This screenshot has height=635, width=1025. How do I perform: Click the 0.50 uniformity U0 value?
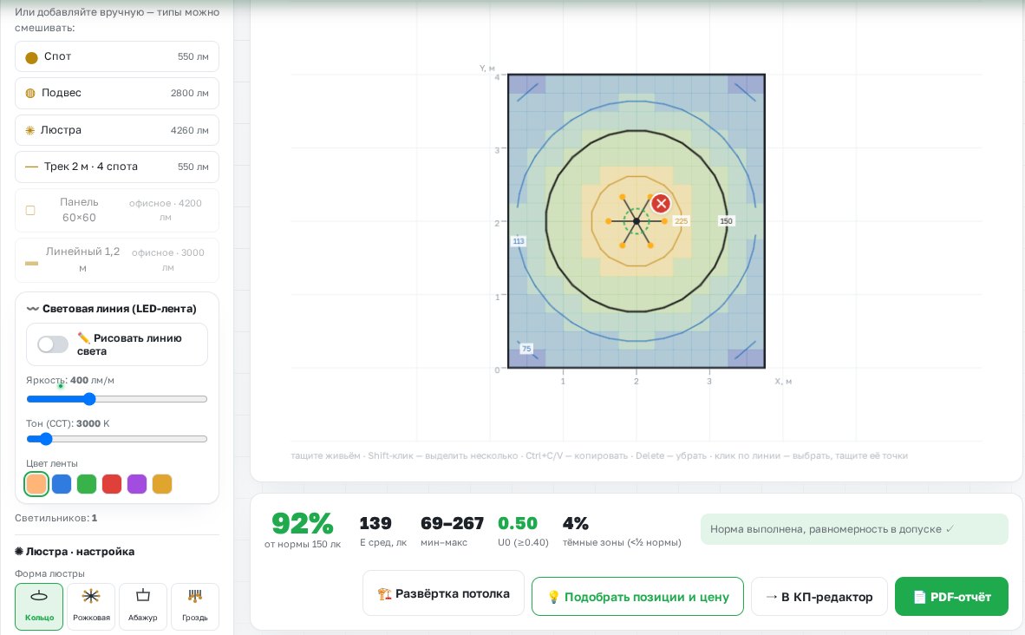pyautogui.click(x=518, y=523)
